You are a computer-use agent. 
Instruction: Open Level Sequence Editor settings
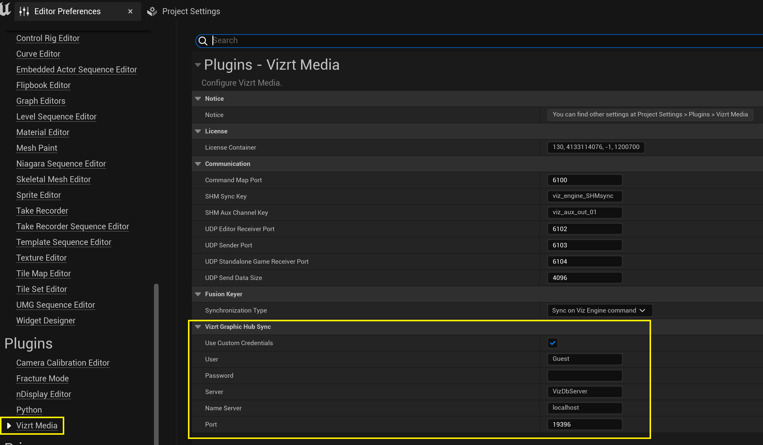[56, 117]
